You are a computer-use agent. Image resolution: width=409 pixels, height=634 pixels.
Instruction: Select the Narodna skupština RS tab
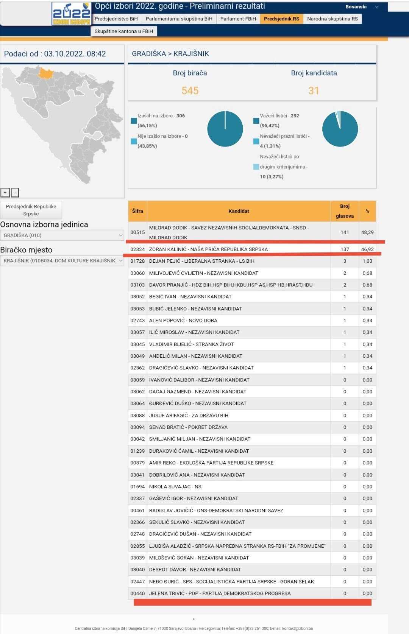(332, 19)
